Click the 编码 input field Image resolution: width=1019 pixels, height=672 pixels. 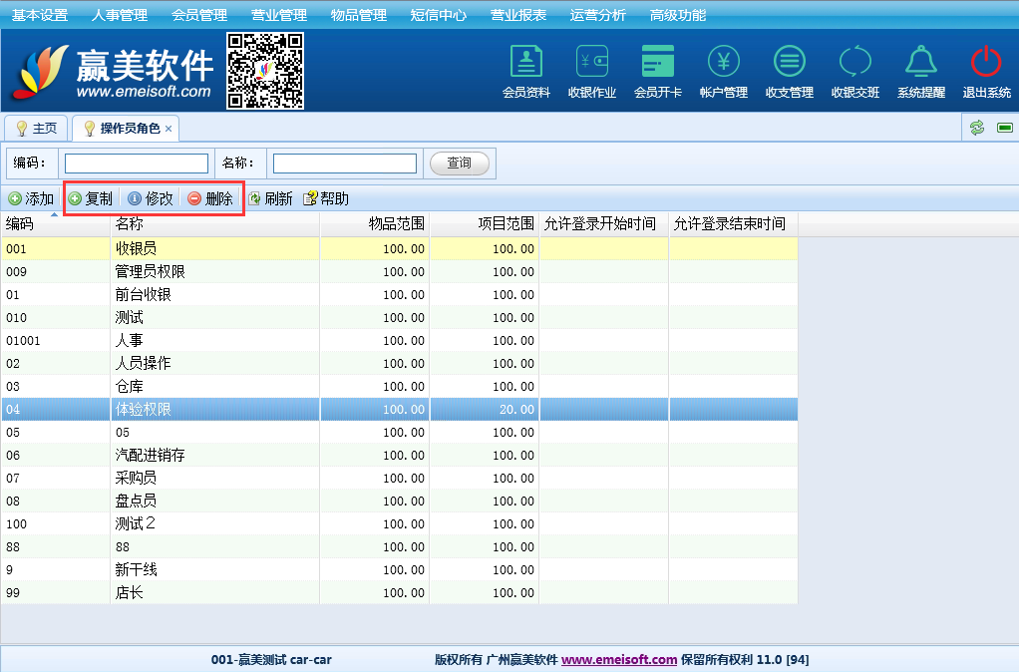137,164
